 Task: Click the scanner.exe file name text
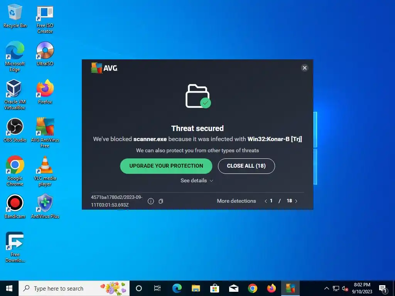click(150, 139)
